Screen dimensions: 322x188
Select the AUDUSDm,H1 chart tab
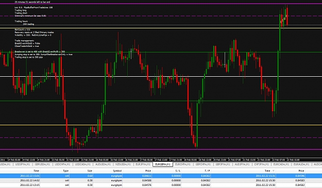[x=103, y=164]
